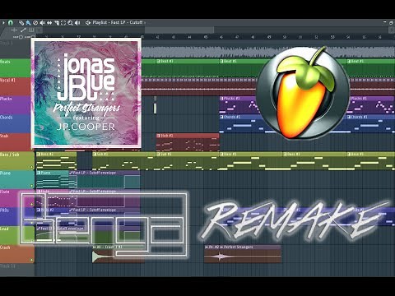Select the Slip tool

coord(49,23)
